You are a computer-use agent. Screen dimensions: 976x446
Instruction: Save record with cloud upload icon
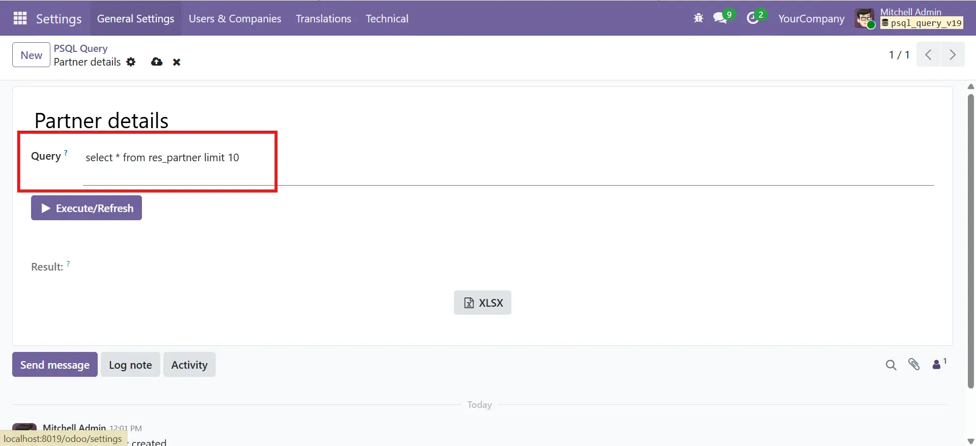pos(157,62)
